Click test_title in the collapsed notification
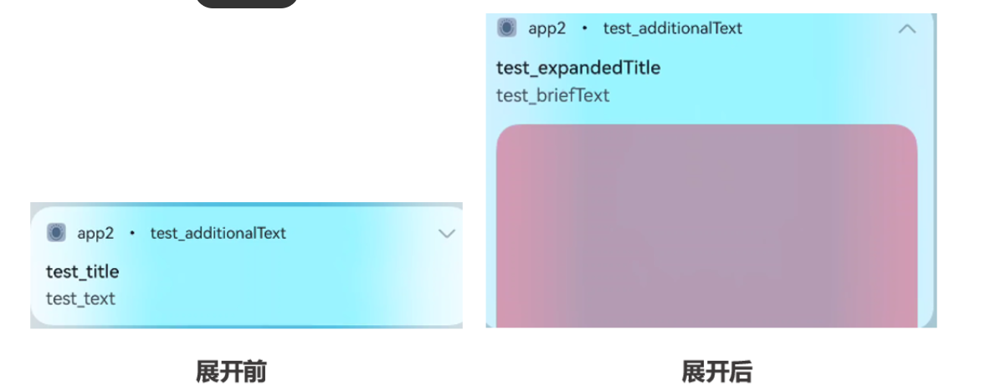Image resolution: width=995 pixels, height=391 pixels. point(83,272)
